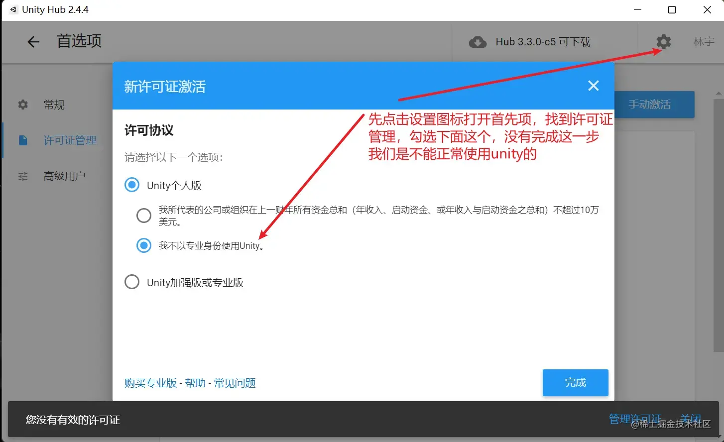Go back using the arrow beside 首选项
This screenshot has height=442, width=724.
(x=33, y=42)
